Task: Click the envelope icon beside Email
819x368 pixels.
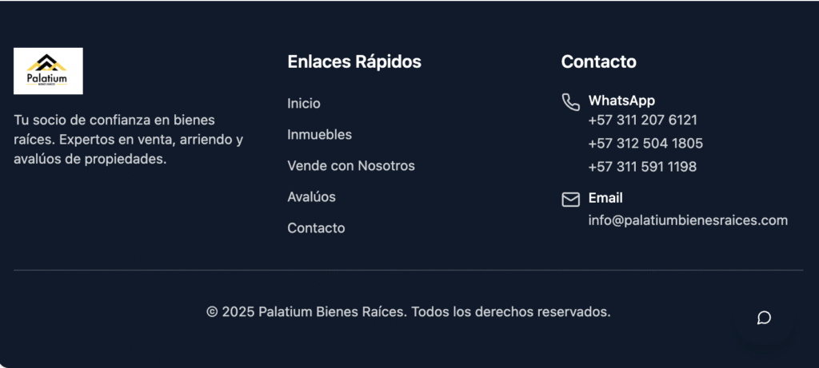Action: [570, 199]
